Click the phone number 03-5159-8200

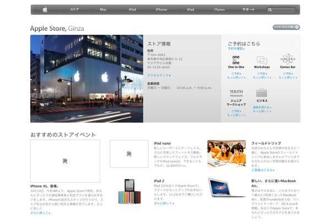pos(158,67)
